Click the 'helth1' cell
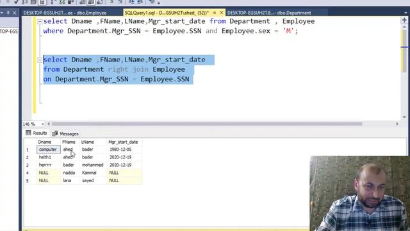 (49, 157)
